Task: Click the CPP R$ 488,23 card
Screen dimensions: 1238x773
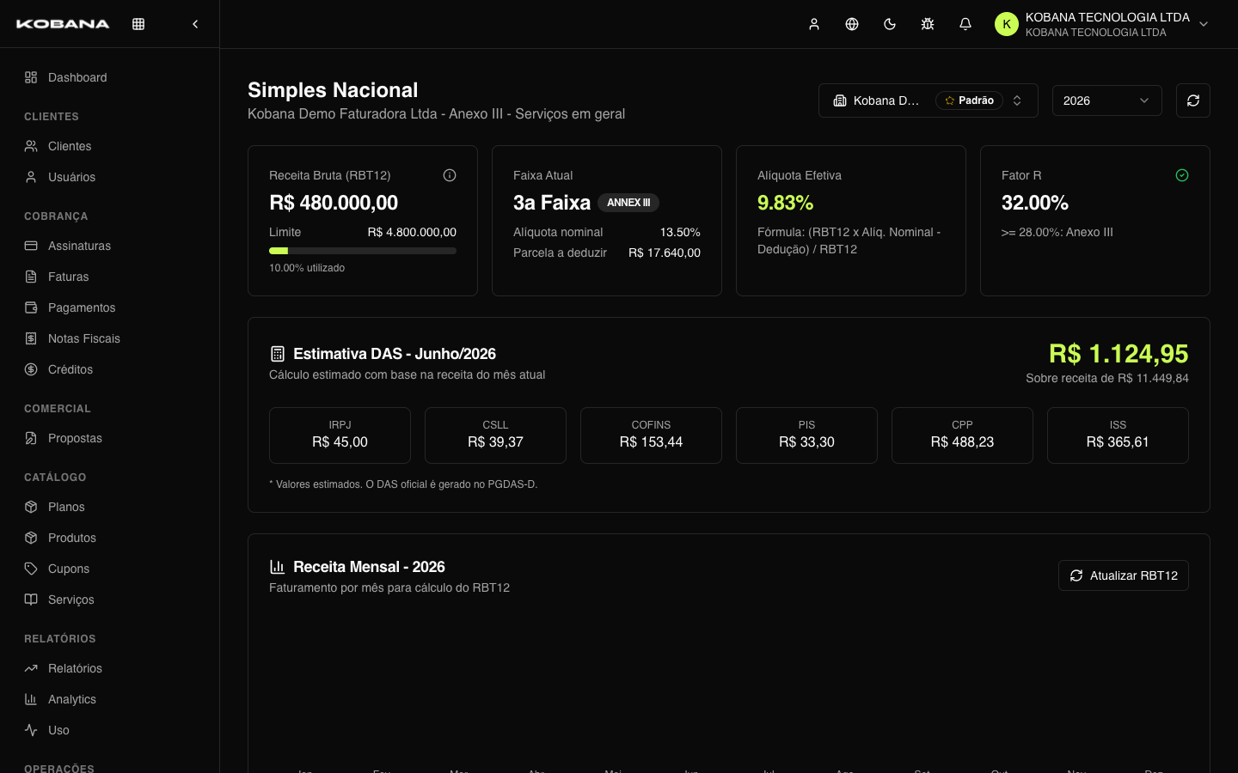Action: tap(962, 435)
